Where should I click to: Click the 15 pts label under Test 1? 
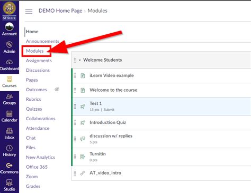tap(94, 110)
